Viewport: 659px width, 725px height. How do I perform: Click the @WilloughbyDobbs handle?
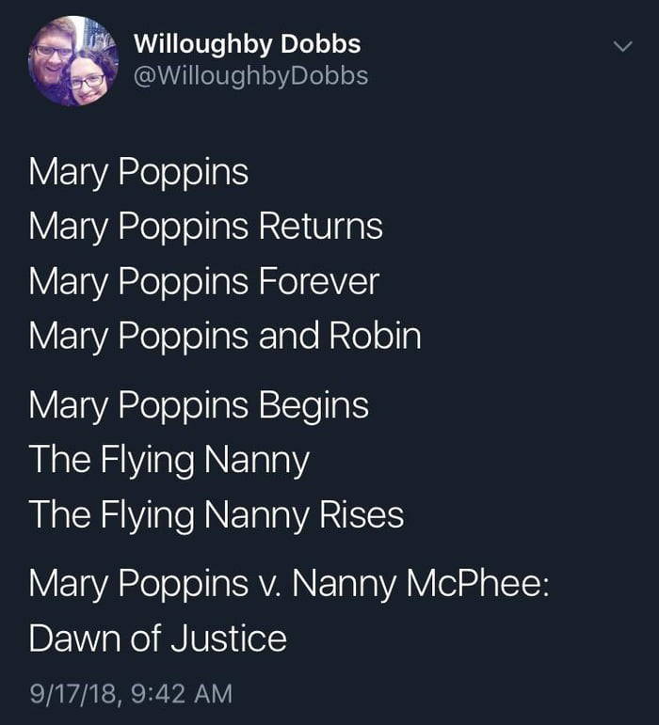point(250,74)
